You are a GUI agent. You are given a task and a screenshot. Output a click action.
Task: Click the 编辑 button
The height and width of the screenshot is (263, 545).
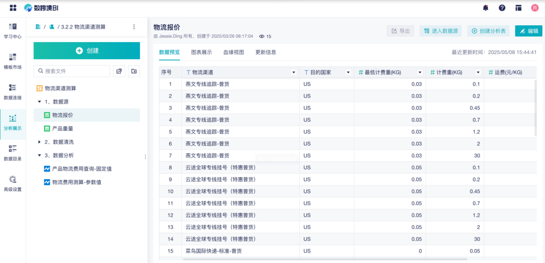click(x=529, y=31)
